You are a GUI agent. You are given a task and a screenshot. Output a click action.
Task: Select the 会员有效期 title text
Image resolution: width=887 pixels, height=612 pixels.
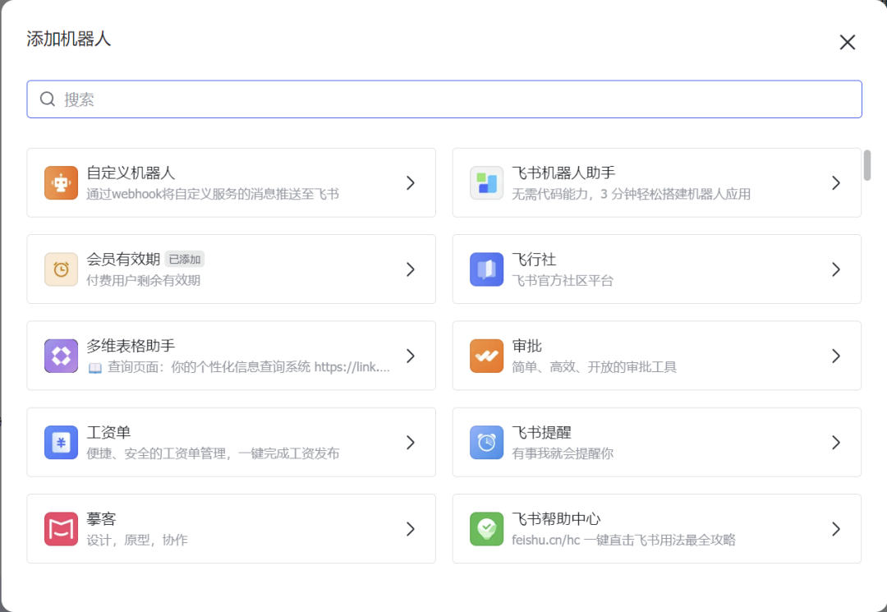123,259
